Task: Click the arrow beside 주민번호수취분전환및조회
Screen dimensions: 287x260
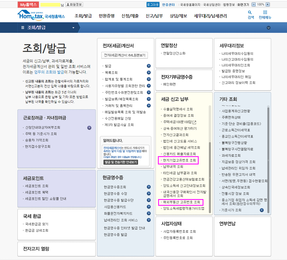Action: pos(149,92)
